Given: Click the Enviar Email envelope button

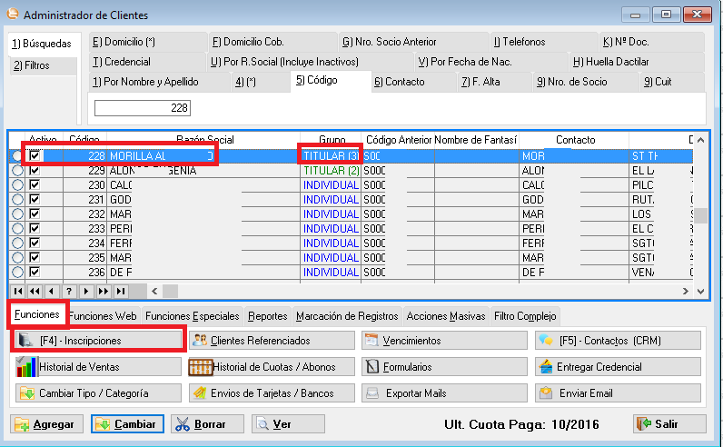Looking at the screenshot, I should tap(618, 393).
